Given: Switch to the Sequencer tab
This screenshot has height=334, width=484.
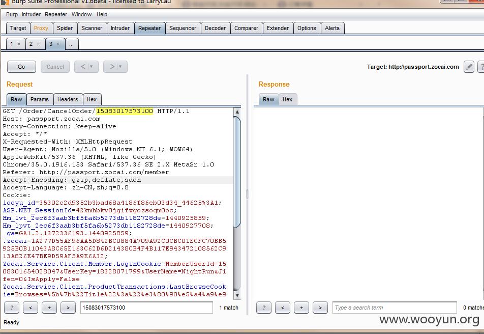Looking at the screenshot, I should pyautogui.click(x=183, y=28).
